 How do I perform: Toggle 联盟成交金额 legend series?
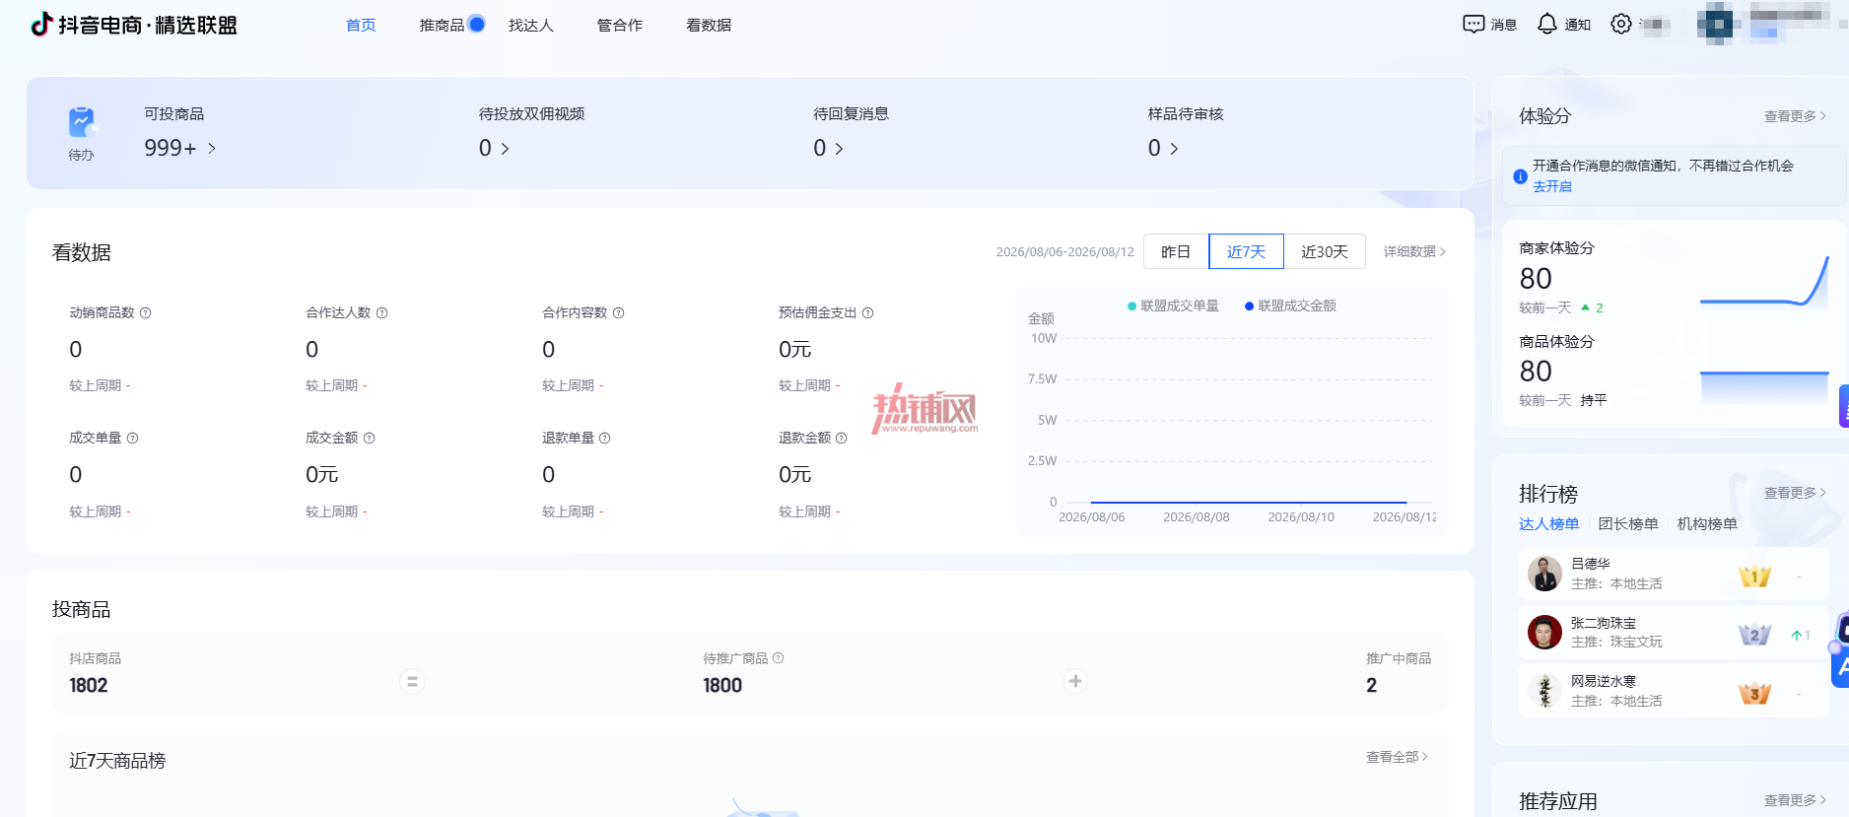(1291, 306)
